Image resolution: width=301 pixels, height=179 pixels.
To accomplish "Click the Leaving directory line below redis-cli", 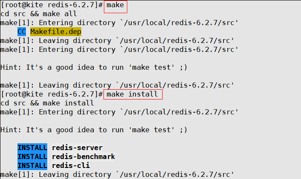I will point(117,175).
